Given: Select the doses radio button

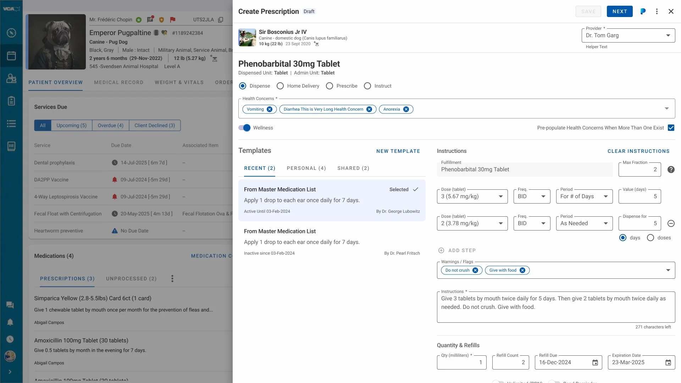Looking at the screenshot, I should click(650, 238).
